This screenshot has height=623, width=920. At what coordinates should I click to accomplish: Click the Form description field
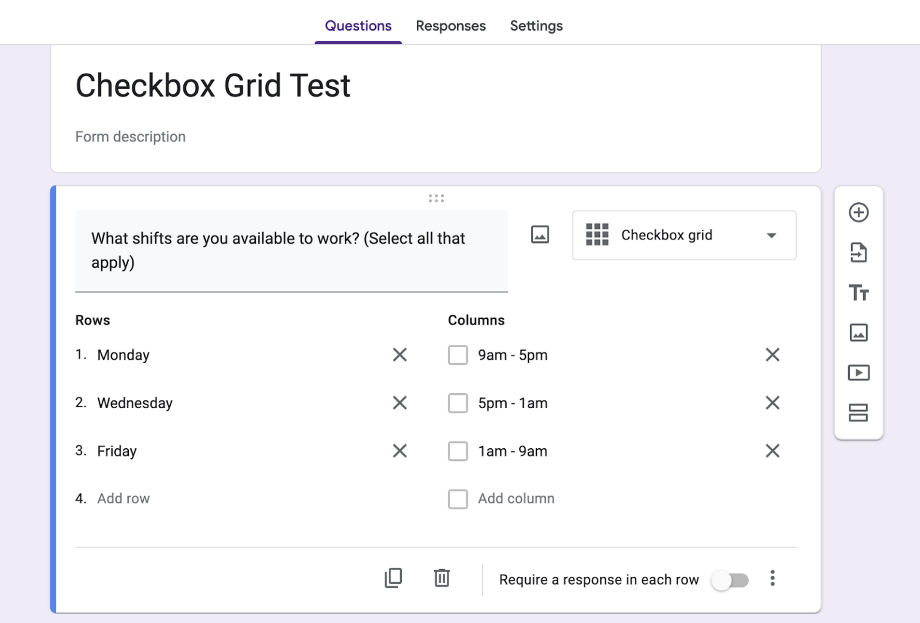point(130,136)
